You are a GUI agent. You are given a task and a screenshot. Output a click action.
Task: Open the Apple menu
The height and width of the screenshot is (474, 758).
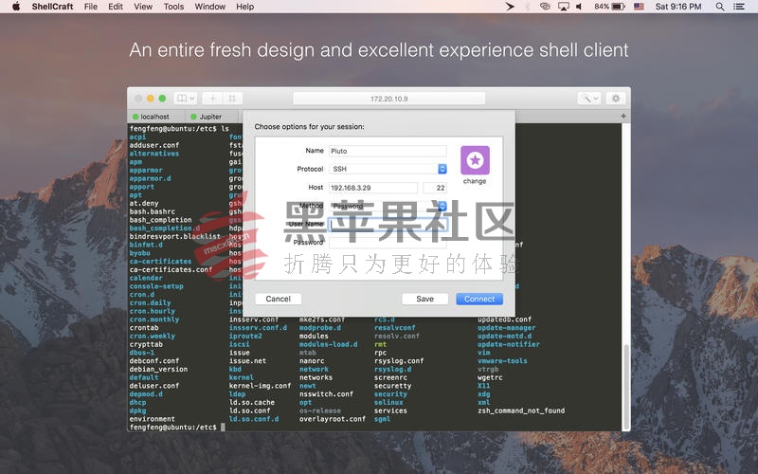click(x=16, y=7)
